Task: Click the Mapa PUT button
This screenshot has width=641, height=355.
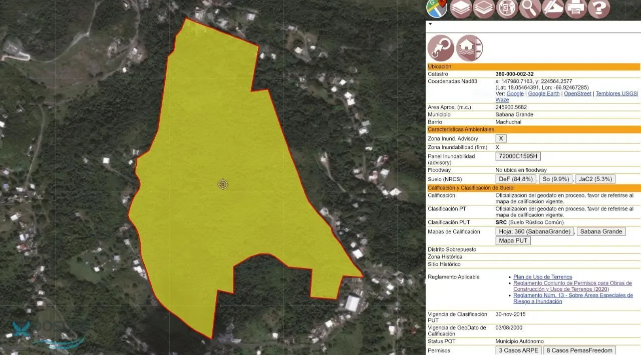Action: [x=513, y=240]
